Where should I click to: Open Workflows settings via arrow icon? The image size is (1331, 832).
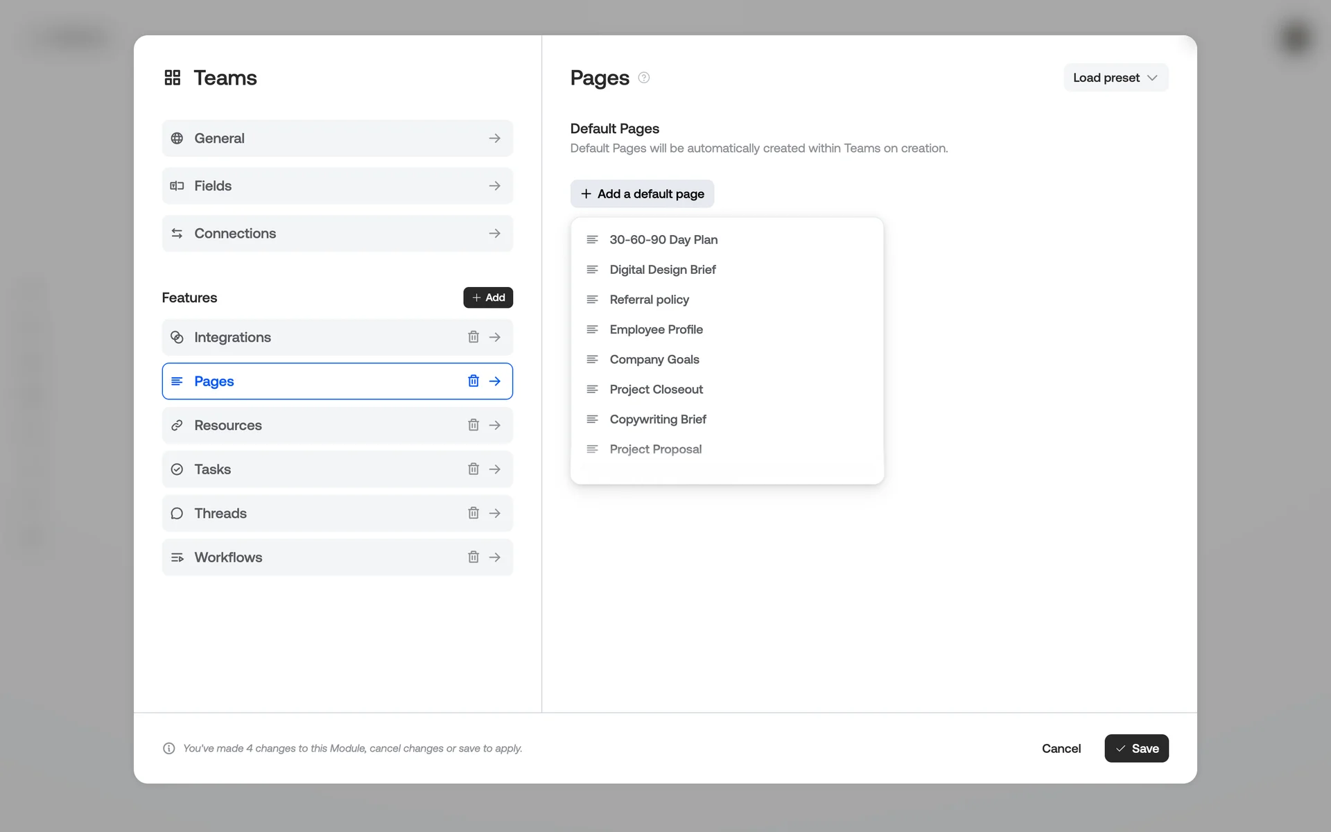point(495,557)
